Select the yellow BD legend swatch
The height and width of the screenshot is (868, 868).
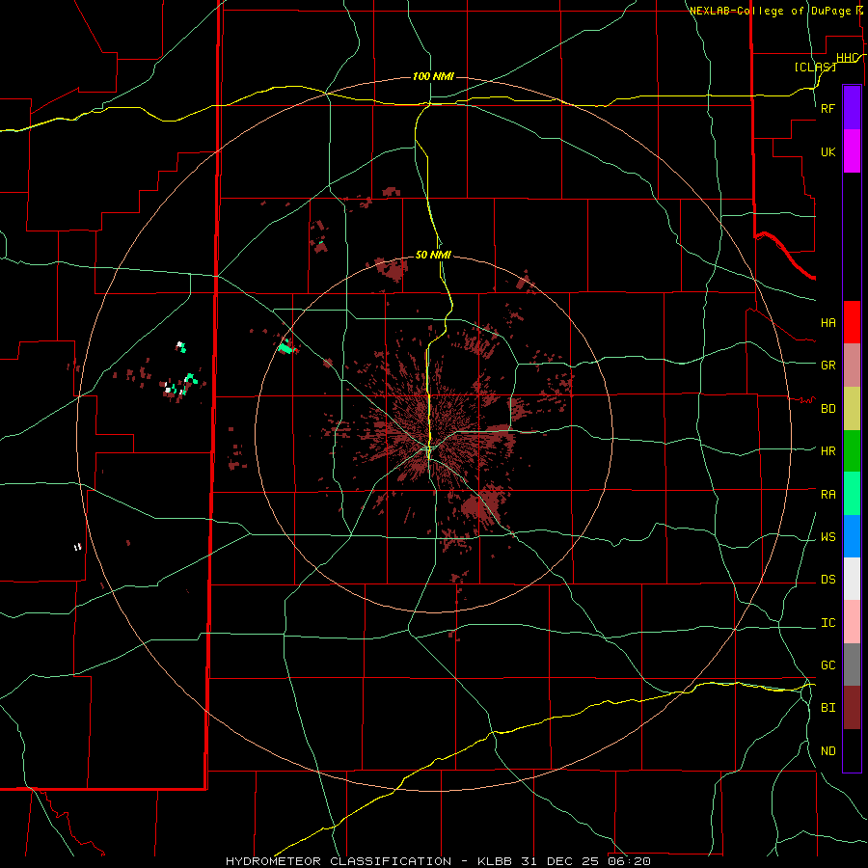[852, 409]
